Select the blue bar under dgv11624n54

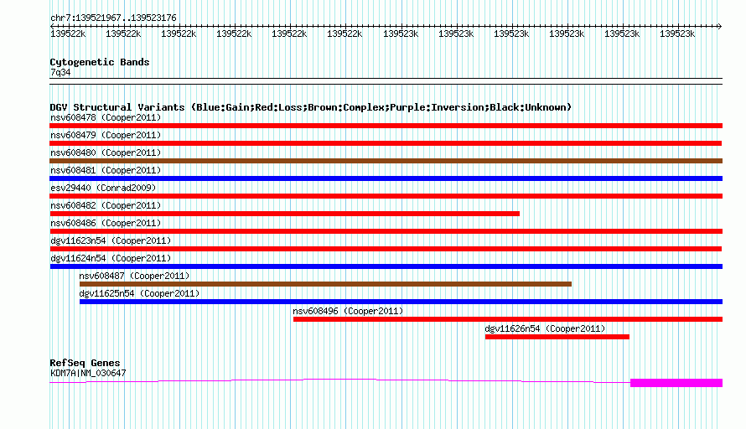pyautogui.click(x=386, y=266)
